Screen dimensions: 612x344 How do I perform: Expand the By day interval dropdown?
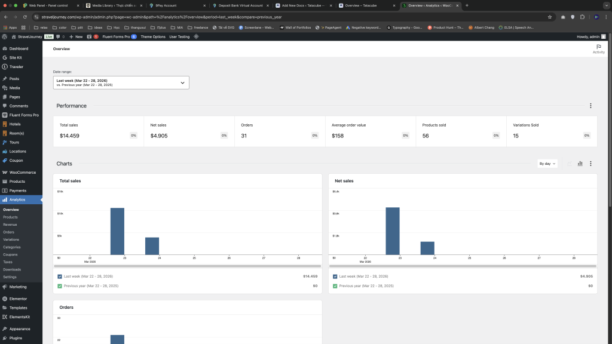point(547,164)
